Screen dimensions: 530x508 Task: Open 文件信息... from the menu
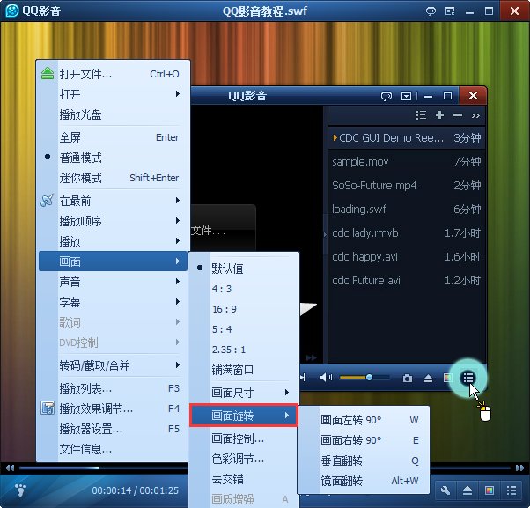coord(114,449)
